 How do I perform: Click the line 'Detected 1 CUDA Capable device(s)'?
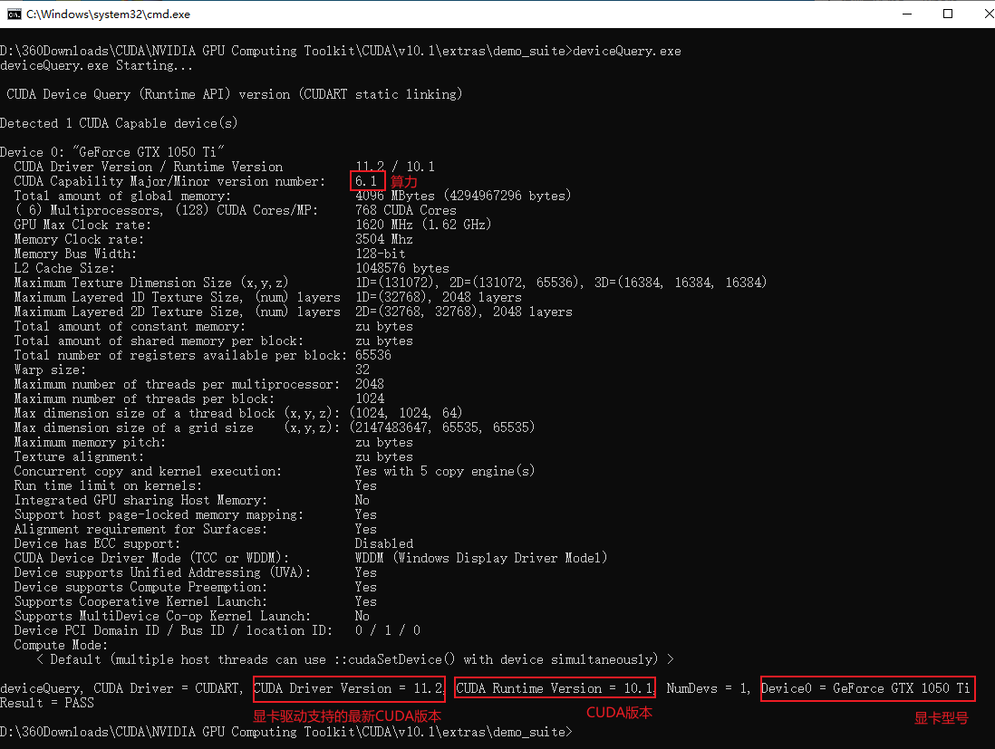pos(119,123)
